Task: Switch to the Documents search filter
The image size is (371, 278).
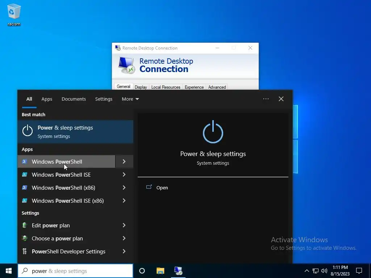Action: [x=74, y=99]
